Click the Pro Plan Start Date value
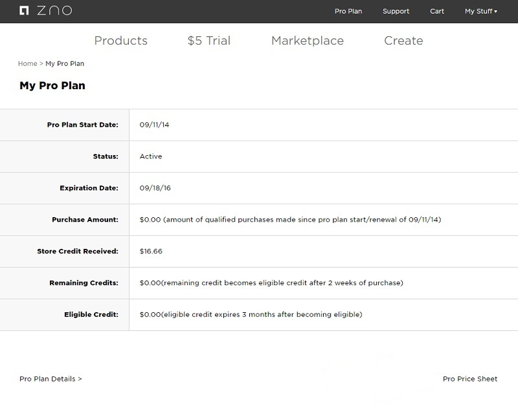The image size is (518, 404). click(x=154, y=125)
